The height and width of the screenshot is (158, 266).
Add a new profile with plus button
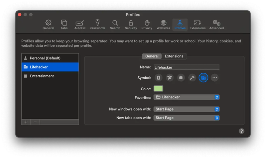pos(26,122)
